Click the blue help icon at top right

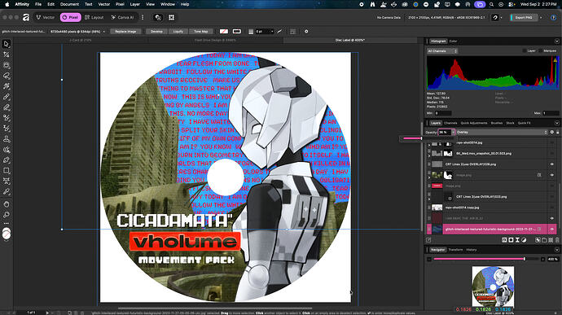click(x=553, y=17)
